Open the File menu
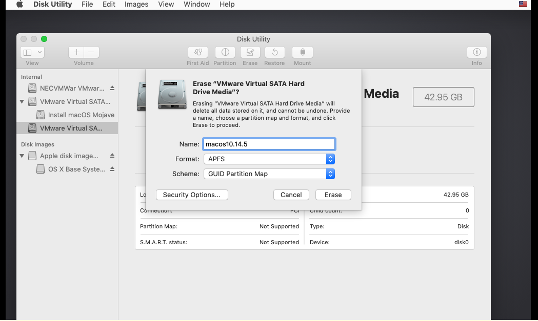Image resolution: width=538 pixels, height=321 pixels. (87, 4)
